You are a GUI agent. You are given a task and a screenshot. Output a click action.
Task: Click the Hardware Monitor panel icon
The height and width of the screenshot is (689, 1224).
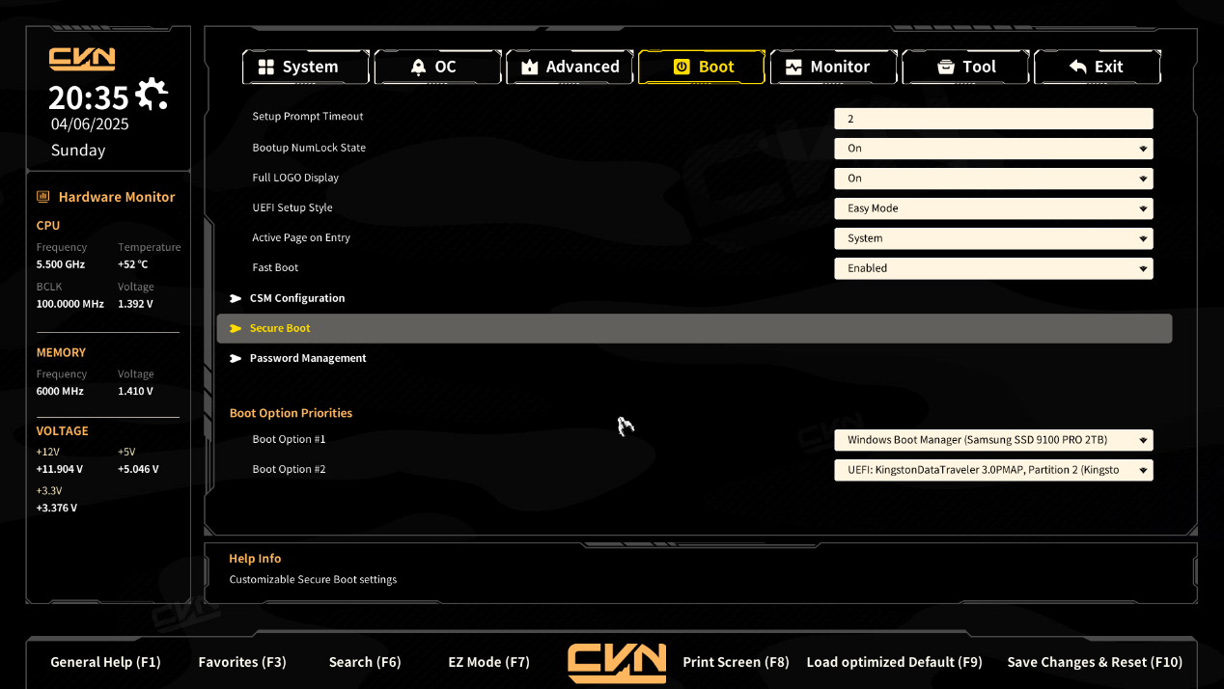click(42, 197)
